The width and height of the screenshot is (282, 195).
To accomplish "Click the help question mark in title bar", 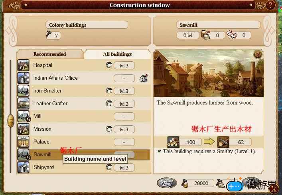I will pos(270,5).
